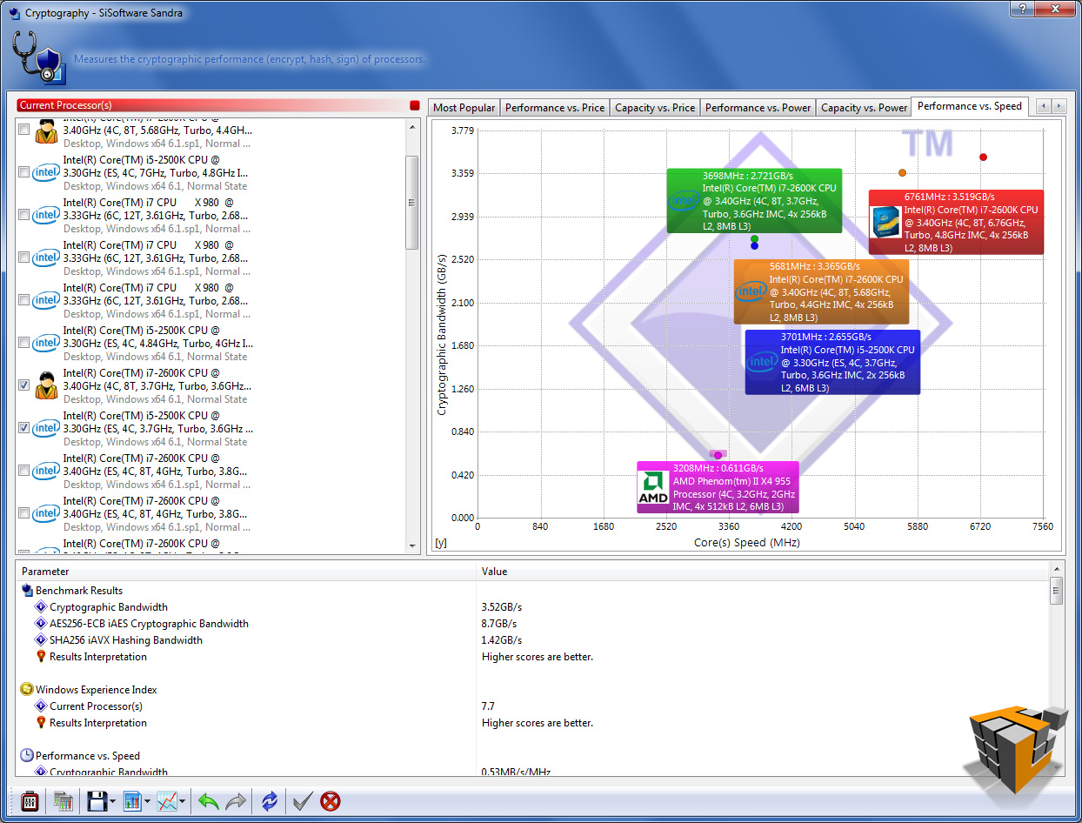Click the Value column header
Viewport: 1082px width, 823px height.
point(763,572)
